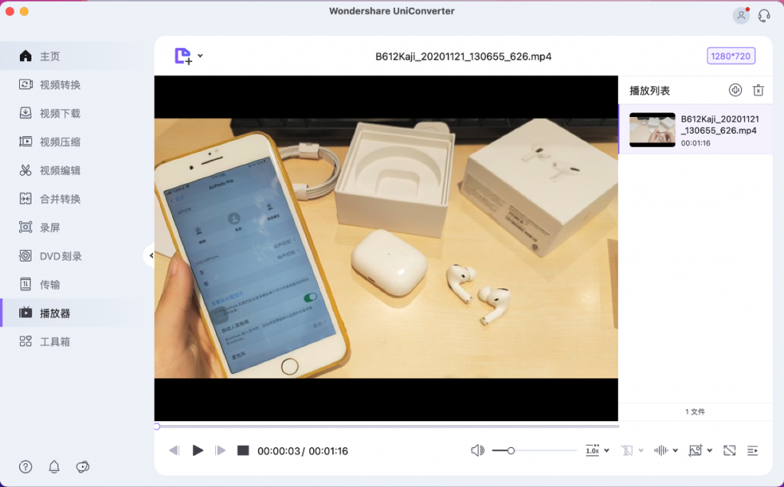Select the B612Kaji video thumbnail in playlist
Screen dimensions: 784x487
[652, 129]
